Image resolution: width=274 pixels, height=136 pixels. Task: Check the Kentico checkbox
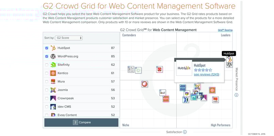[47, 73]
